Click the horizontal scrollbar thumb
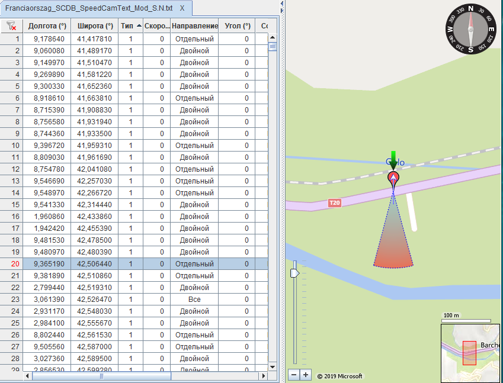The image size is (503, 383). coord(102,376)
